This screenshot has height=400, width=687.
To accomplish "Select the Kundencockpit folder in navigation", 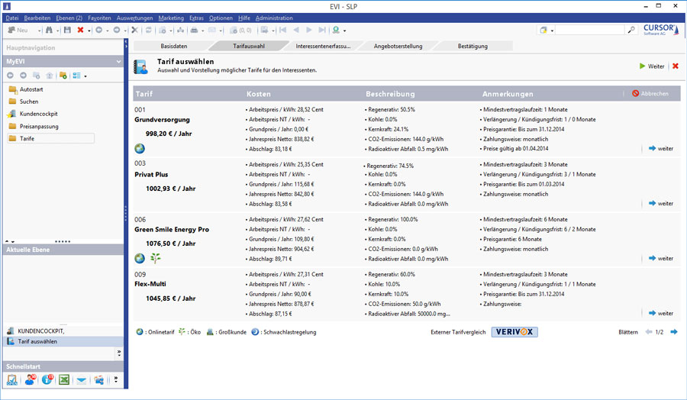I will coord(38,114).
